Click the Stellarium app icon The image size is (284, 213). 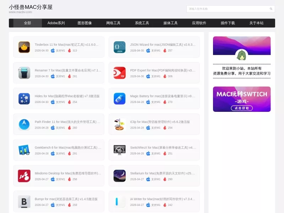pos(120,176)
